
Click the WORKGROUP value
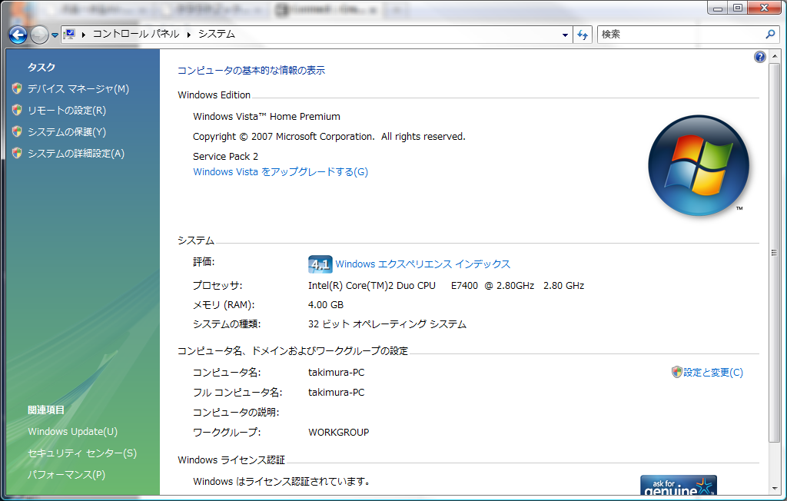338,432
